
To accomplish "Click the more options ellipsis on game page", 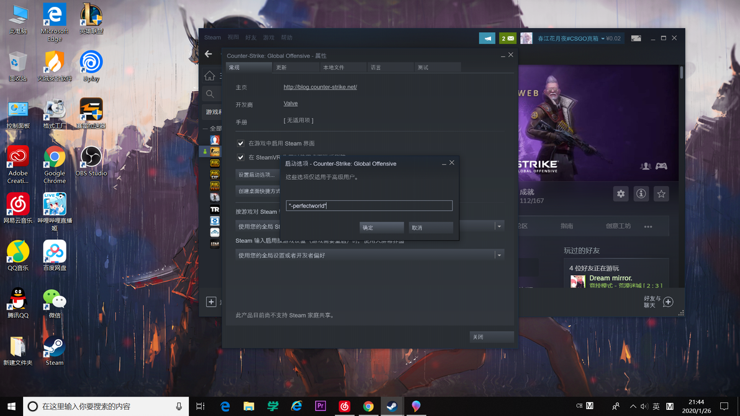I will click(648, 227).
